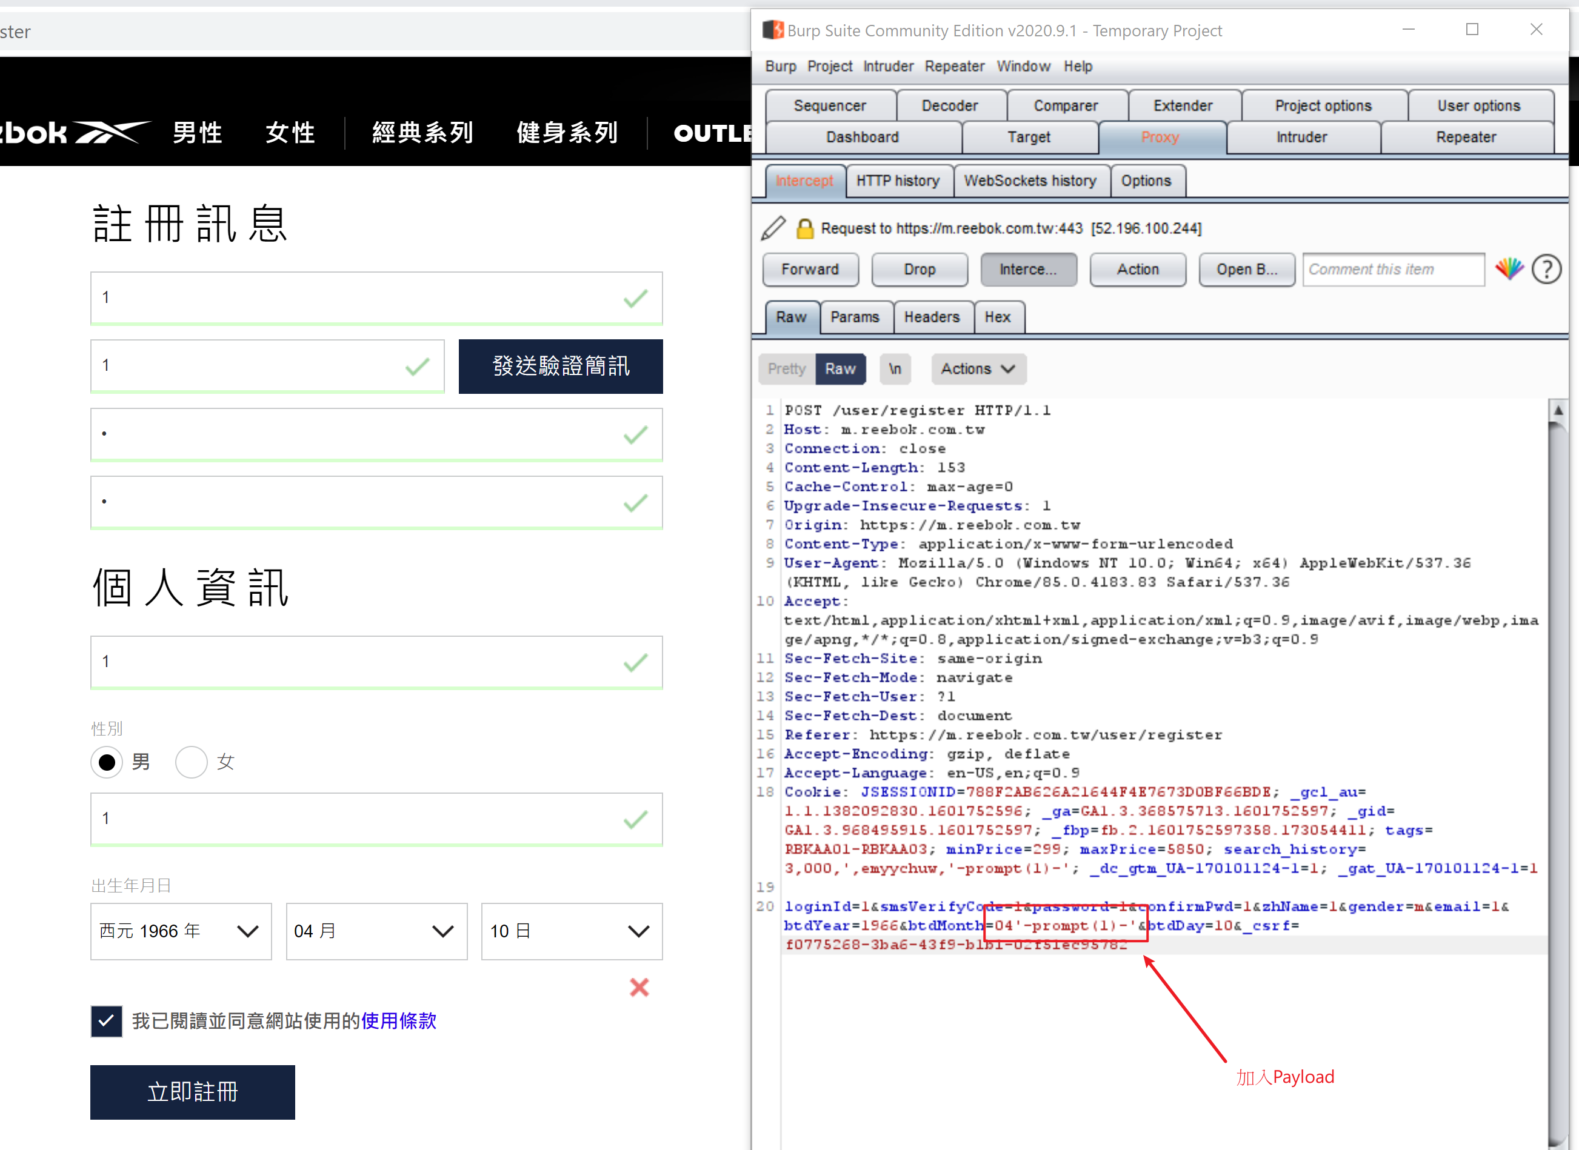
Task: Click the Open Browser button
Action: click(1247, 270)
